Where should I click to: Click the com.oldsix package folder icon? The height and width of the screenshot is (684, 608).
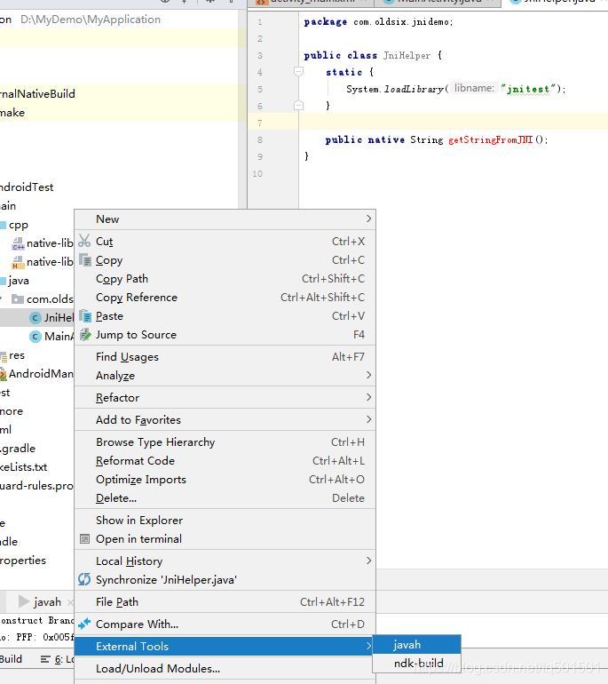pyautogui.click(x=18, y=298)
